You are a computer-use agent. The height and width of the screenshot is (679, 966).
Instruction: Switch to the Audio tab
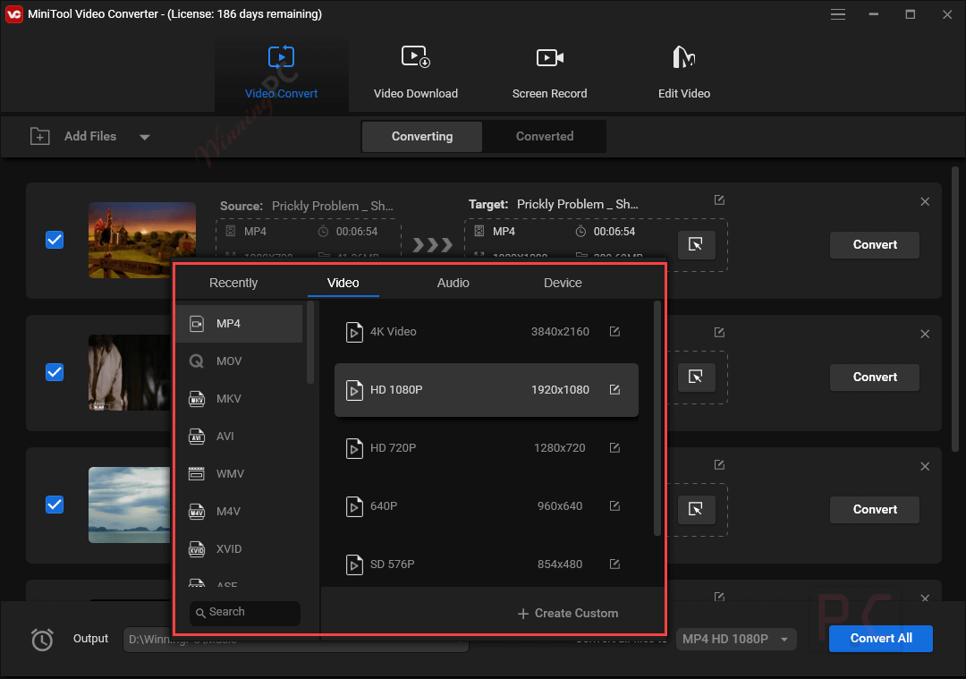(x=453, y=283)
